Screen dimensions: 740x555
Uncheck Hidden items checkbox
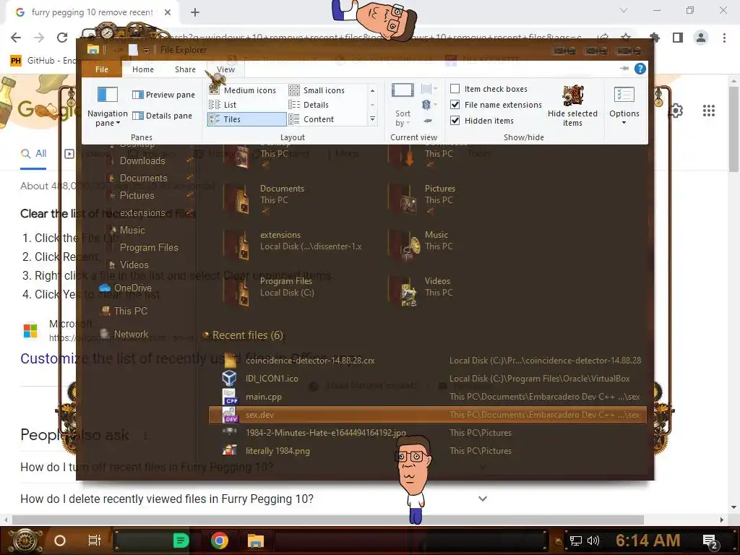(482, 121)
